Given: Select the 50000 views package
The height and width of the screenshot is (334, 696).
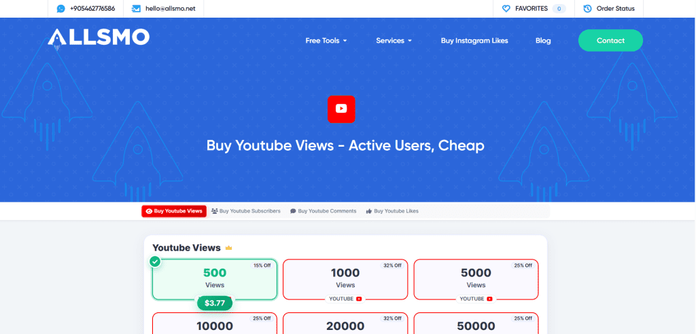Looking at the screenshot, I should tap(476, 323).
